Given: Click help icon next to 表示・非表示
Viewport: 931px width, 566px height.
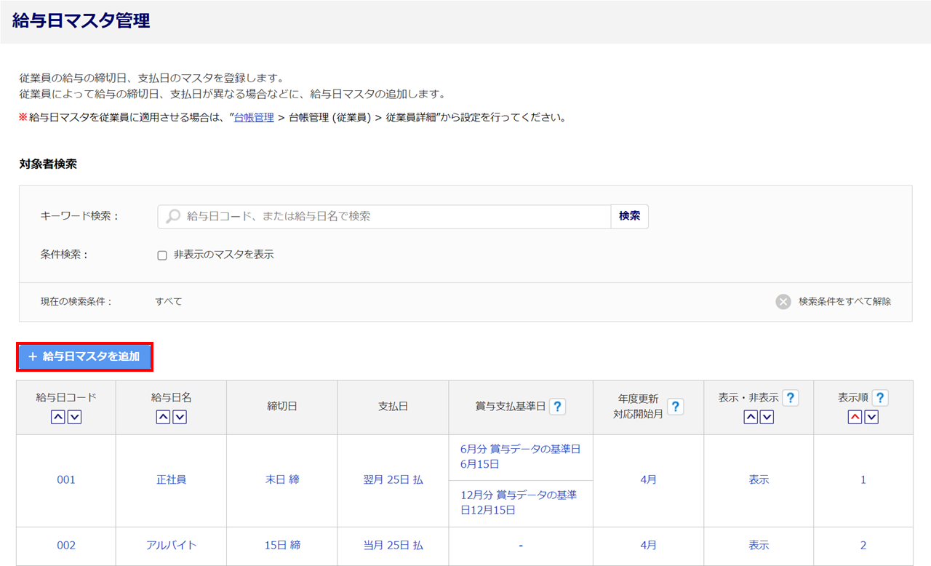Looking at the screenshot, I should click(790, 398).
